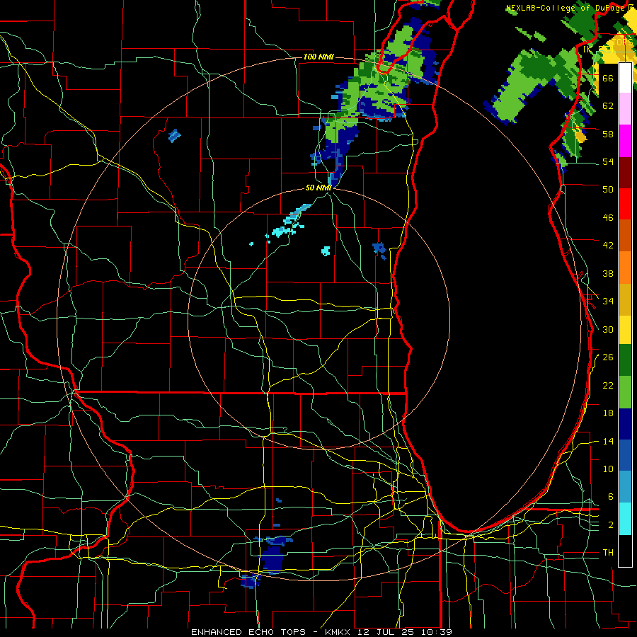The image size is (637, 637).
Task: Select the 30 value on the legend
Action: point(608,329)
